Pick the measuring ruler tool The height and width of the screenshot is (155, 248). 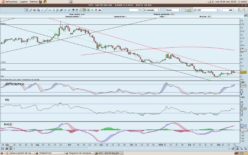click(x=31, y=10)
